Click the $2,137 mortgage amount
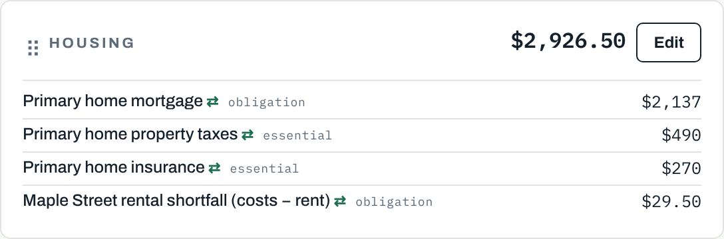 click(671, 102)
